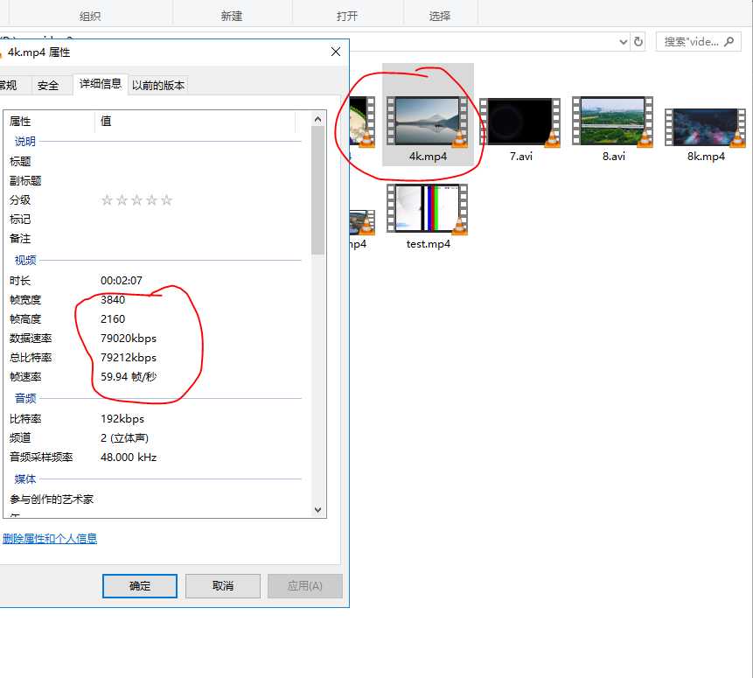Image resolution: width=753 pixels, height=678 pixels.
Task: Expand the address bar history dropdown
Action: pos(623,42)
